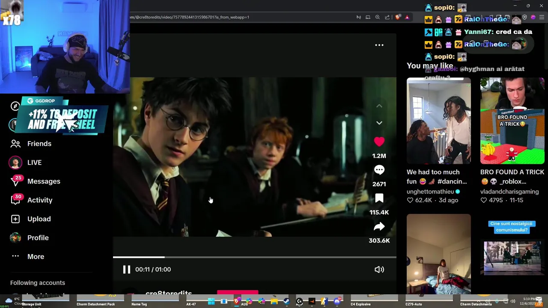The image size is (548, 308).
Task: Pause the playing video
Action: pos(126,269)
